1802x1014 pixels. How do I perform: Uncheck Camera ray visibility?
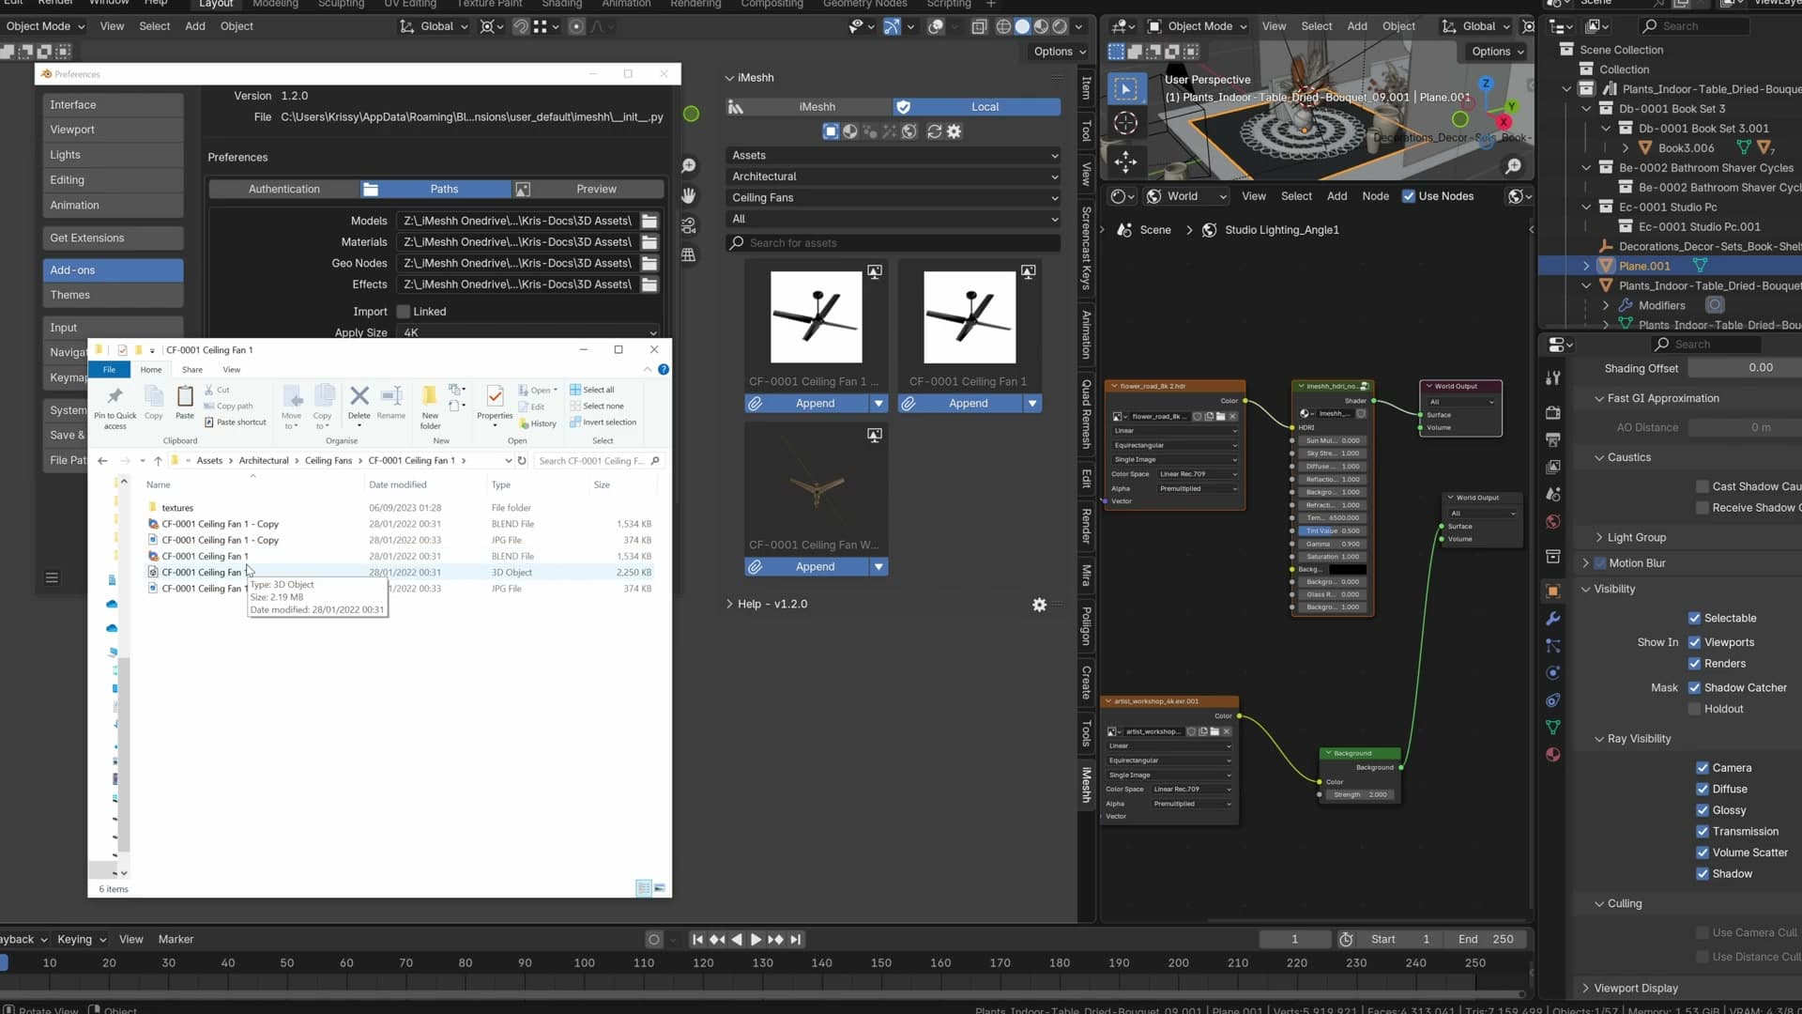point(1702,768)
